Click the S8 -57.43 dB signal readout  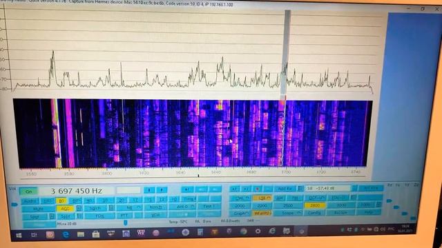tap(327, 188)
